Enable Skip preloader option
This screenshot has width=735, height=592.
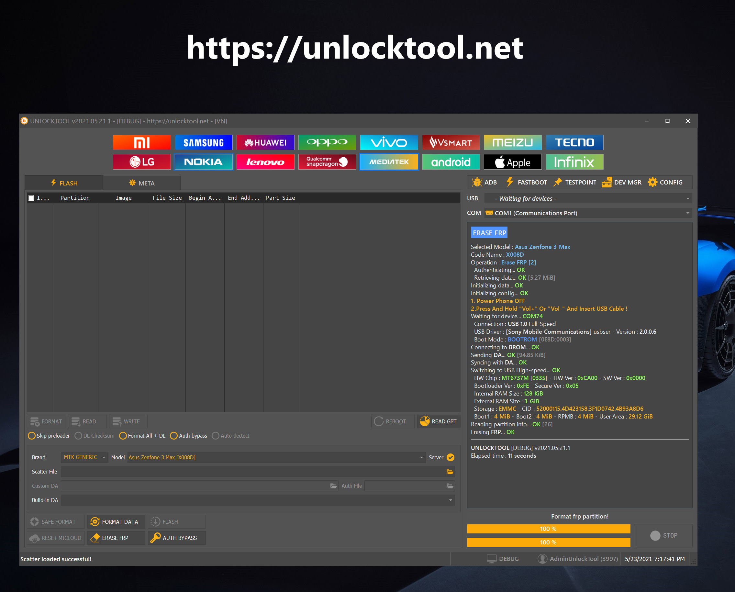[49, 436]
